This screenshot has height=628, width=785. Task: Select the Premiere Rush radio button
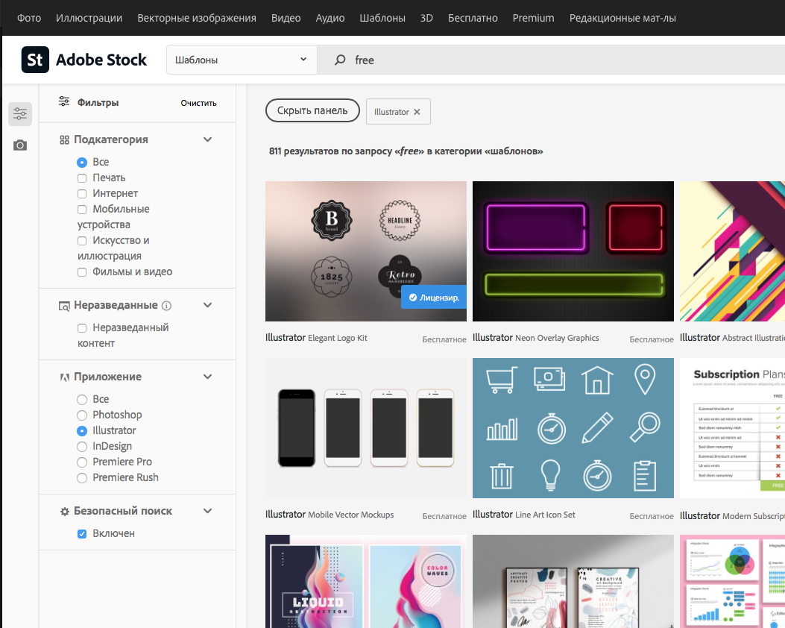tap(82, 478)
